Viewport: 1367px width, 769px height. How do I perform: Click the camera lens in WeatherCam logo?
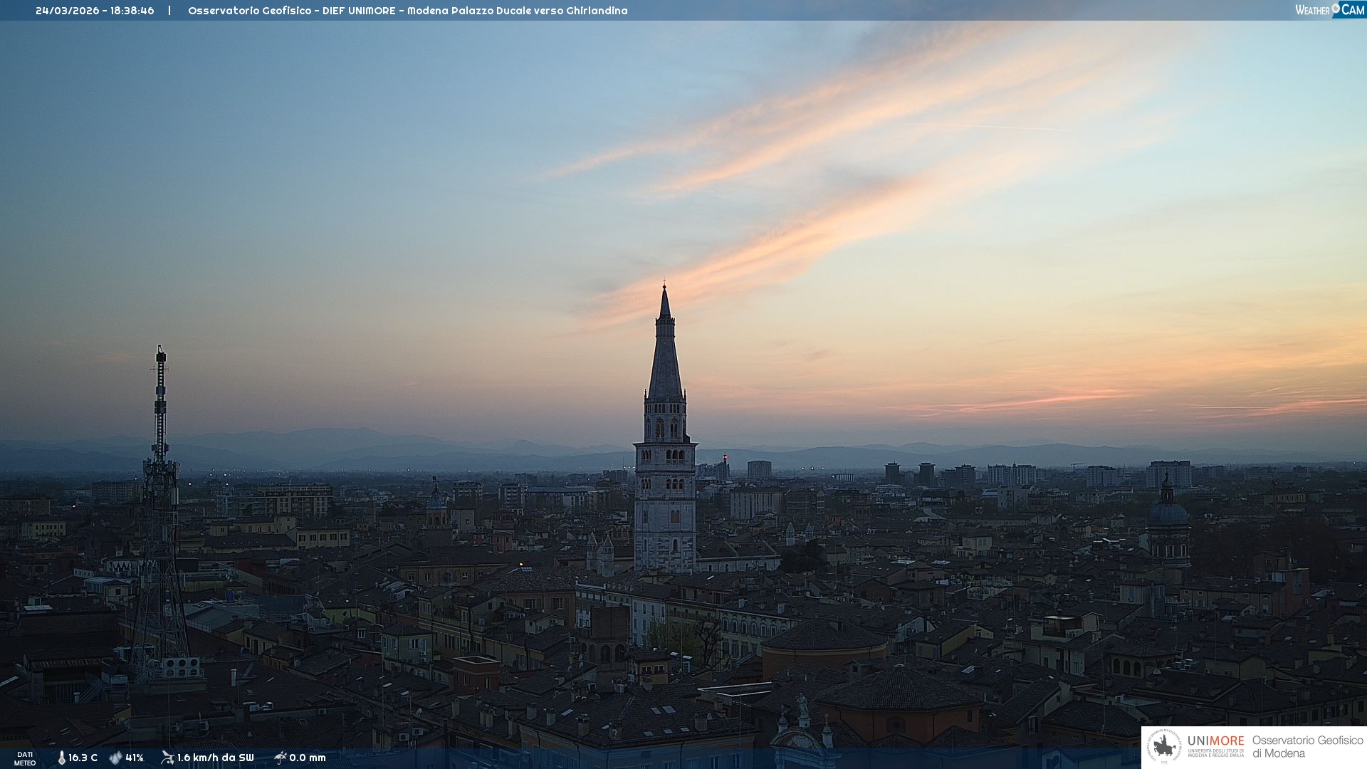(1336, 8)
